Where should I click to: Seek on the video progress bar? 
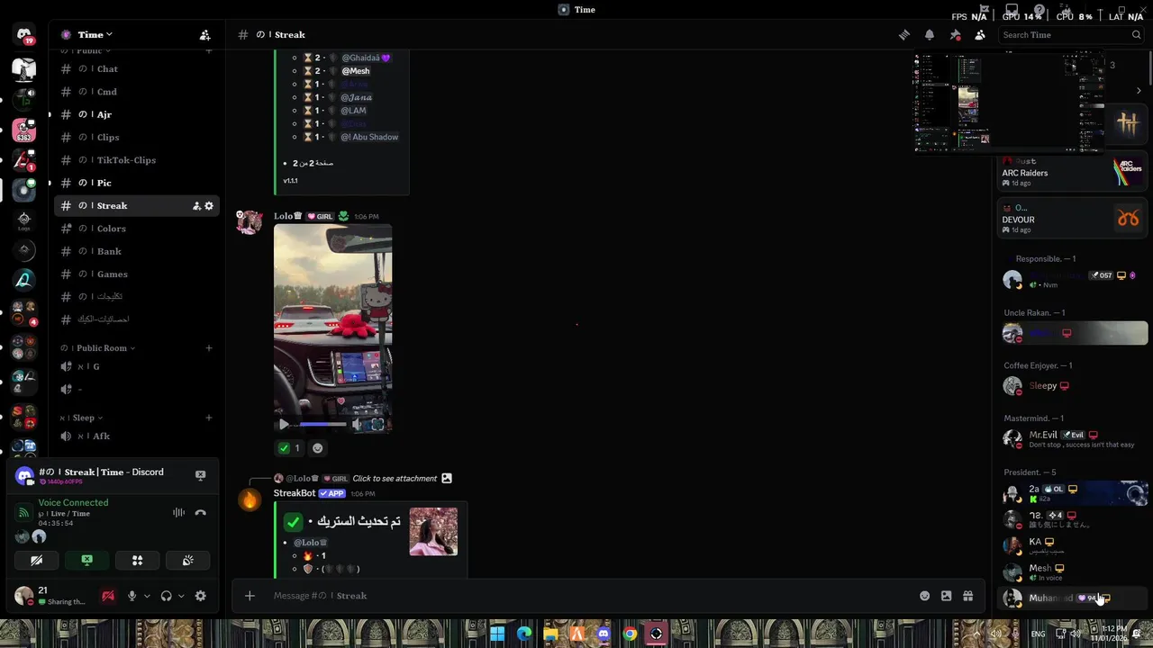click(x=322, y=425)
